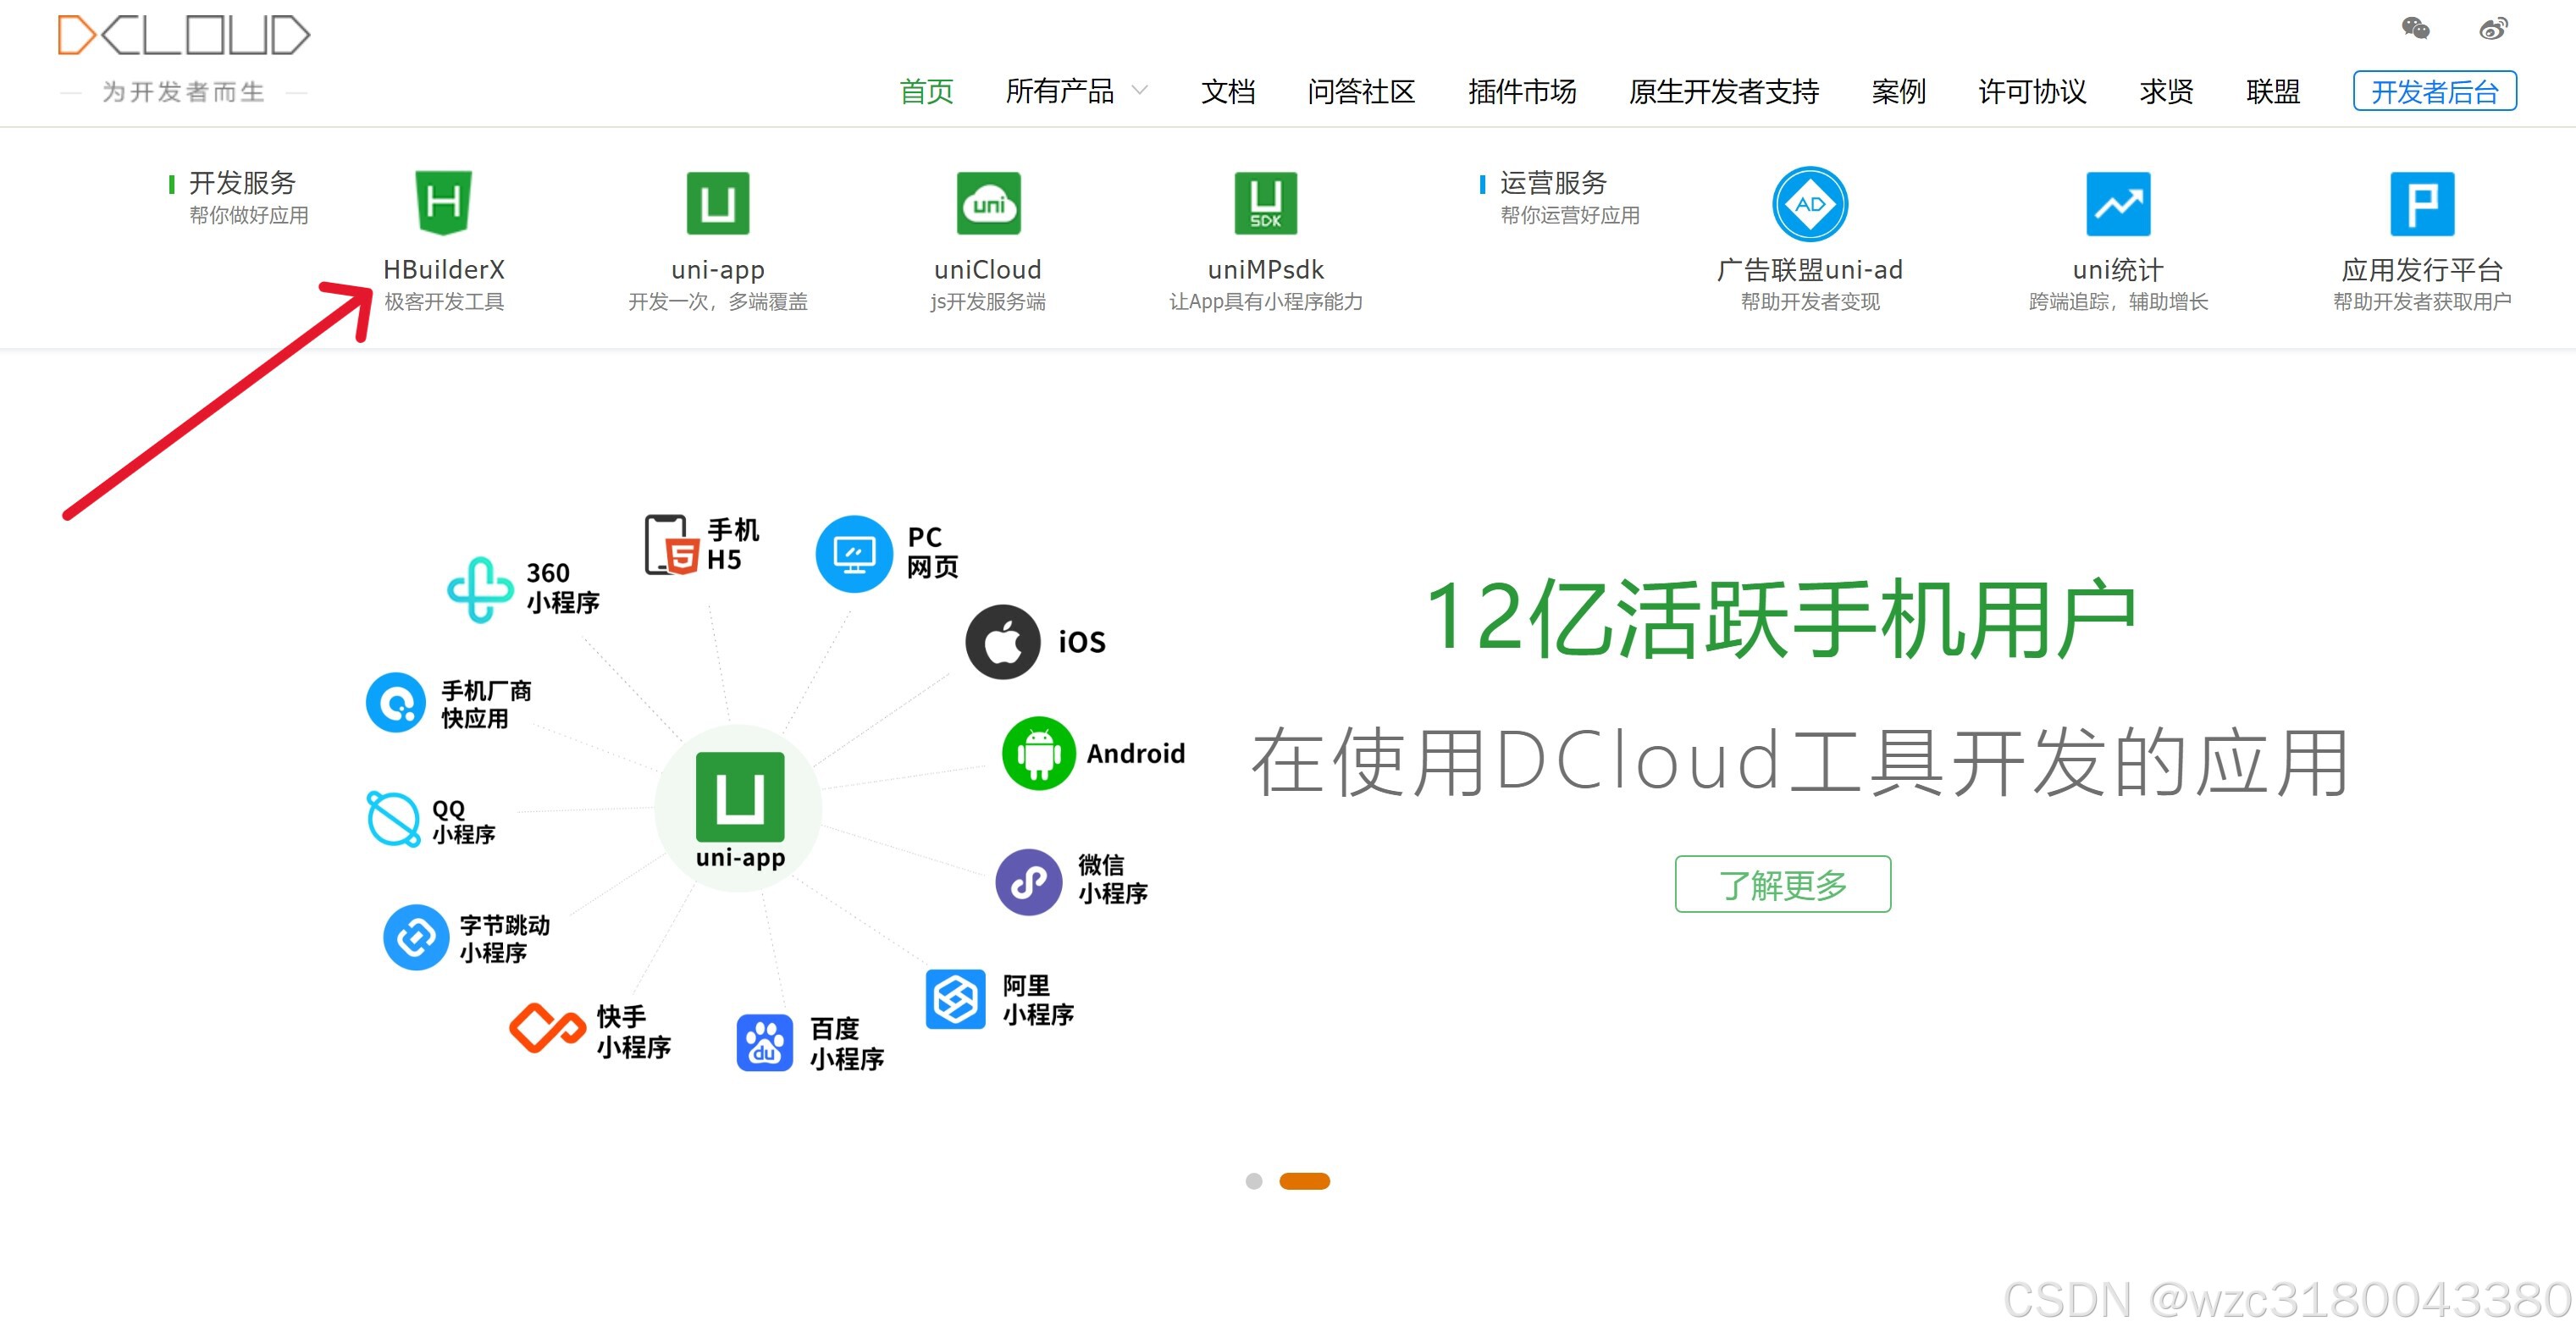Viewport: 2576px width, 1343px height.
Task: Open the uni-app product icon
Action: (x=717, y=203)
